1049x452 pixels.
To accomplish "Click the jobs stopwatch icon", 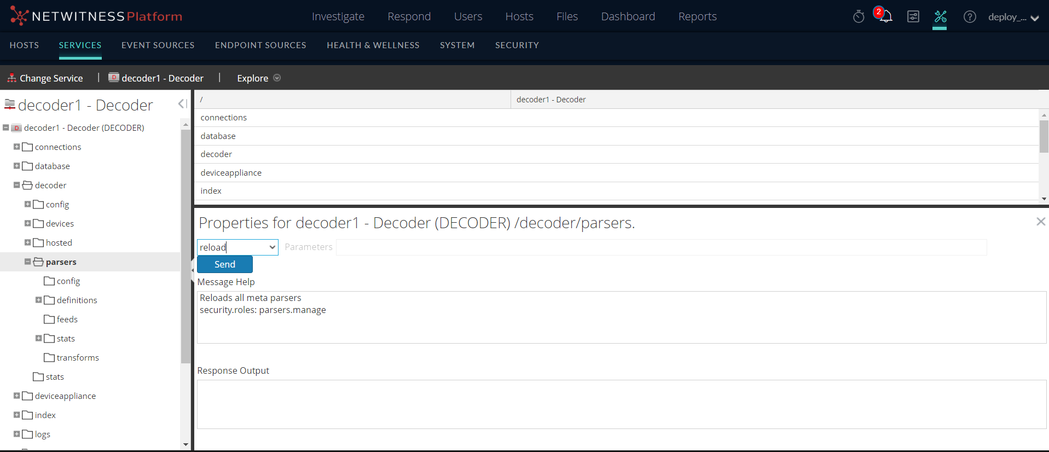I will coord(859,17).
